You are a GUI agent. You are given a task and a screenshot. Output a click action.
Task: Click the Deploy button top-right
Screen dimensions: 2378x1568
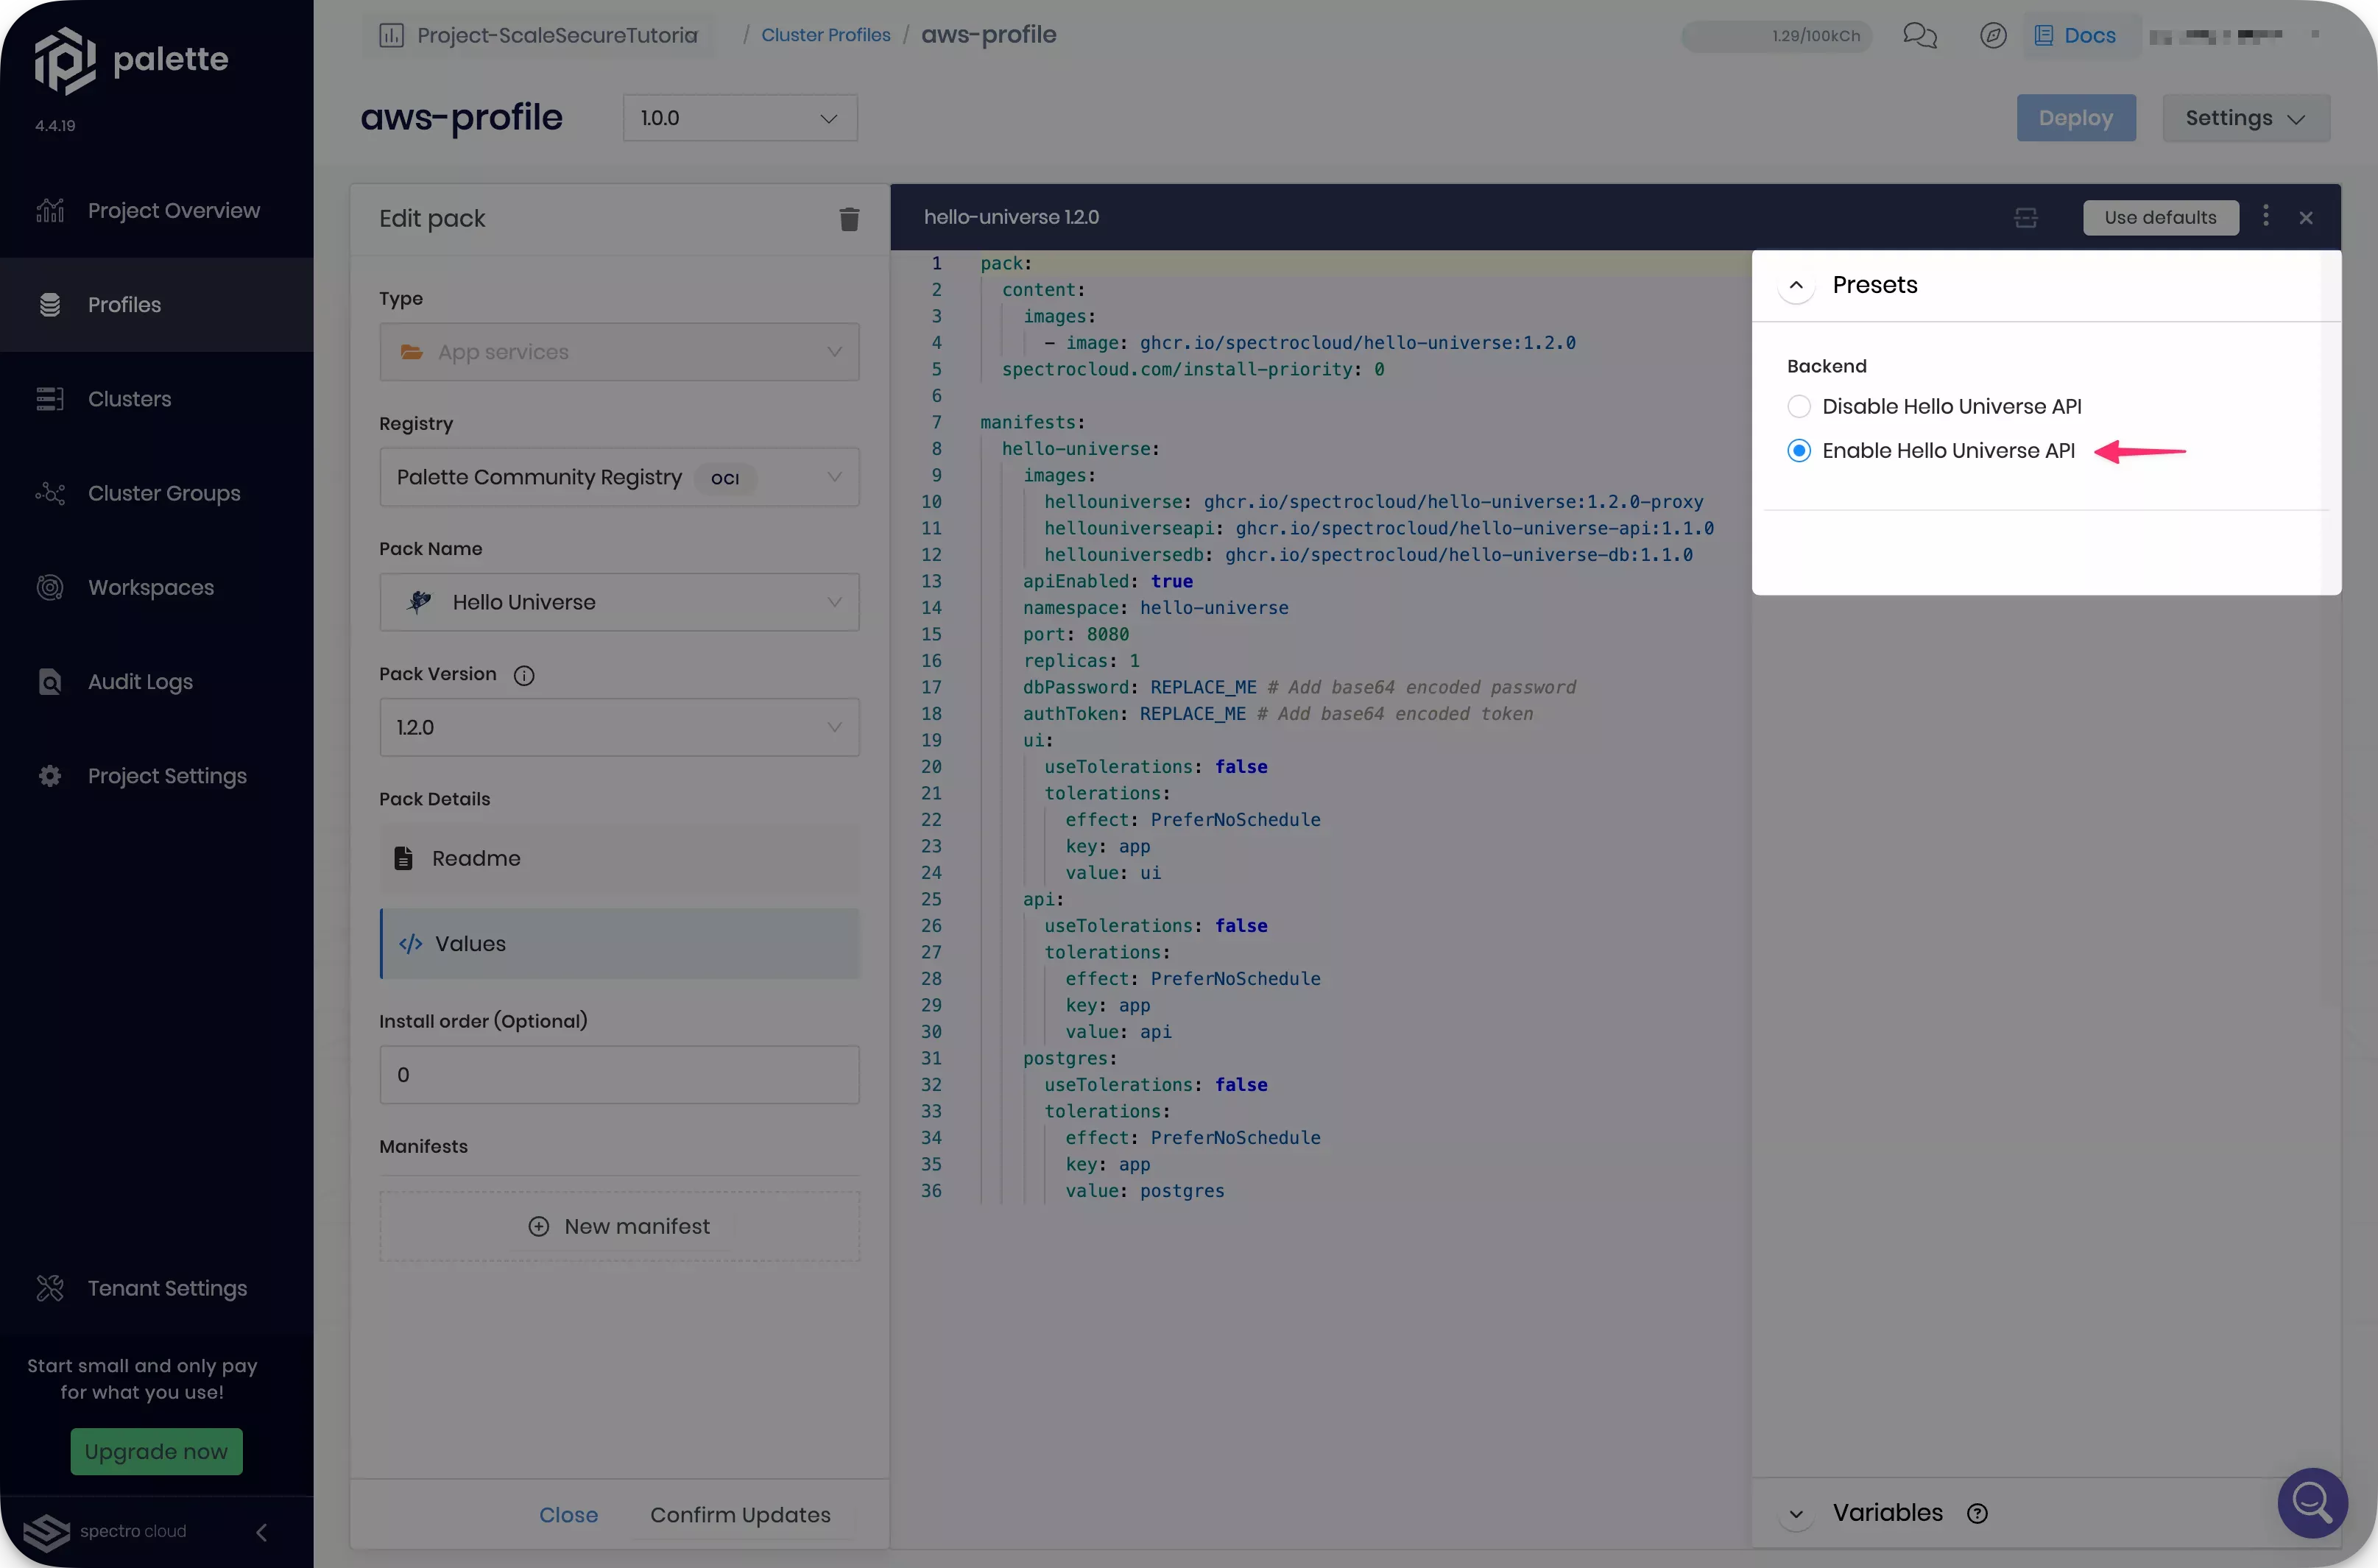tap(2077, 117)
